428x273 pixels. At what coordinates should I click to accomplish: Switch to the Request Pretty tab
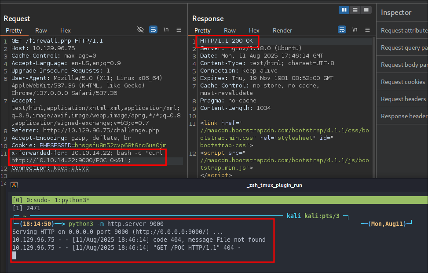pyautogui.click(x=14, y=30)
